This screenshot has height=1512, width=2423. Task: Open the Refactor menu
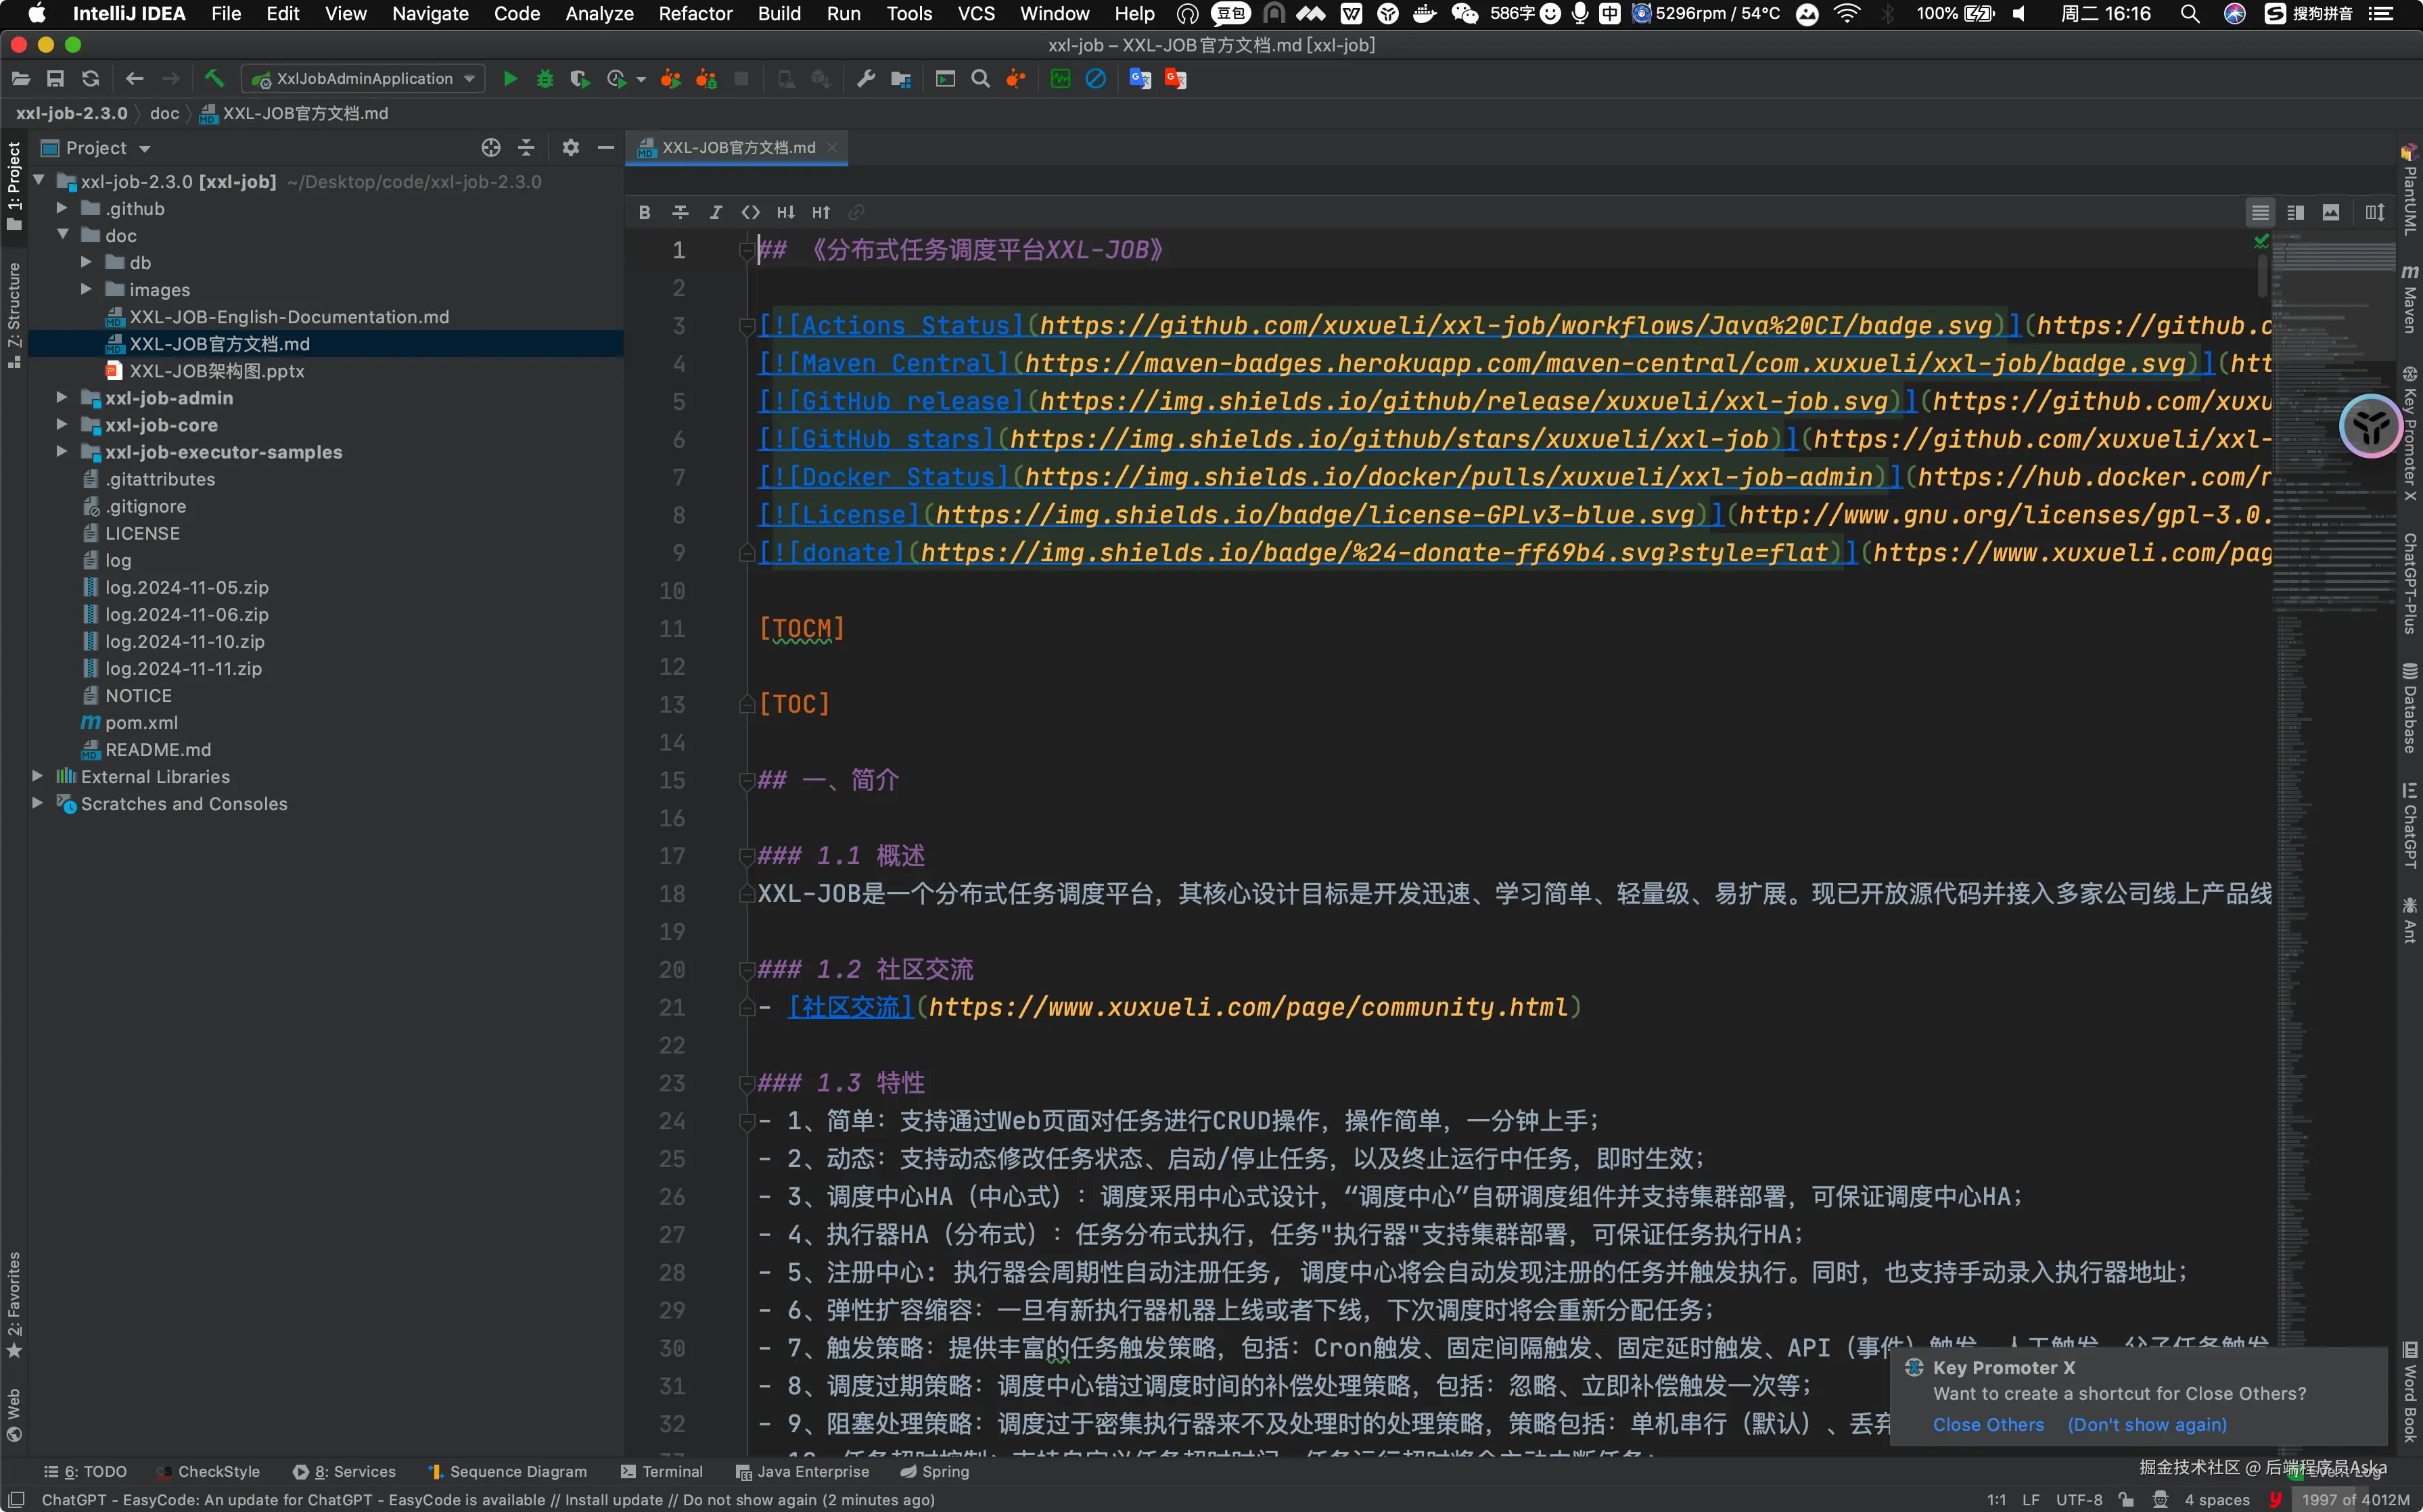point(694,14)
